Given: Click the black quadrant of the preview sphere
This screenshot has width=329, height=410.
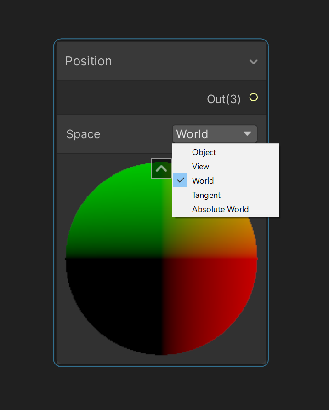Looking at the screenshot, I should 115,300.
